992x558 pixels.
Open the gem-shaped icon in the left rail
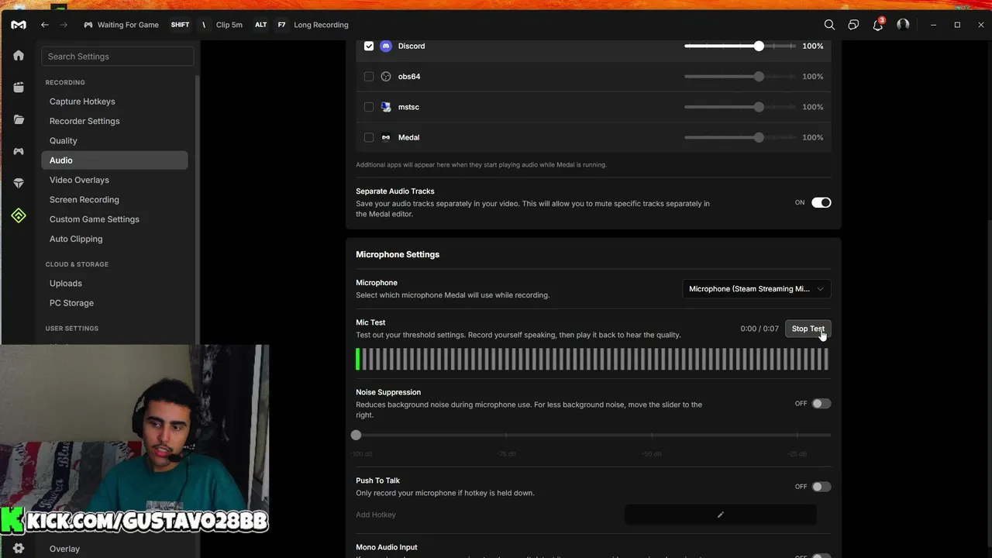(x=19, y=183)
